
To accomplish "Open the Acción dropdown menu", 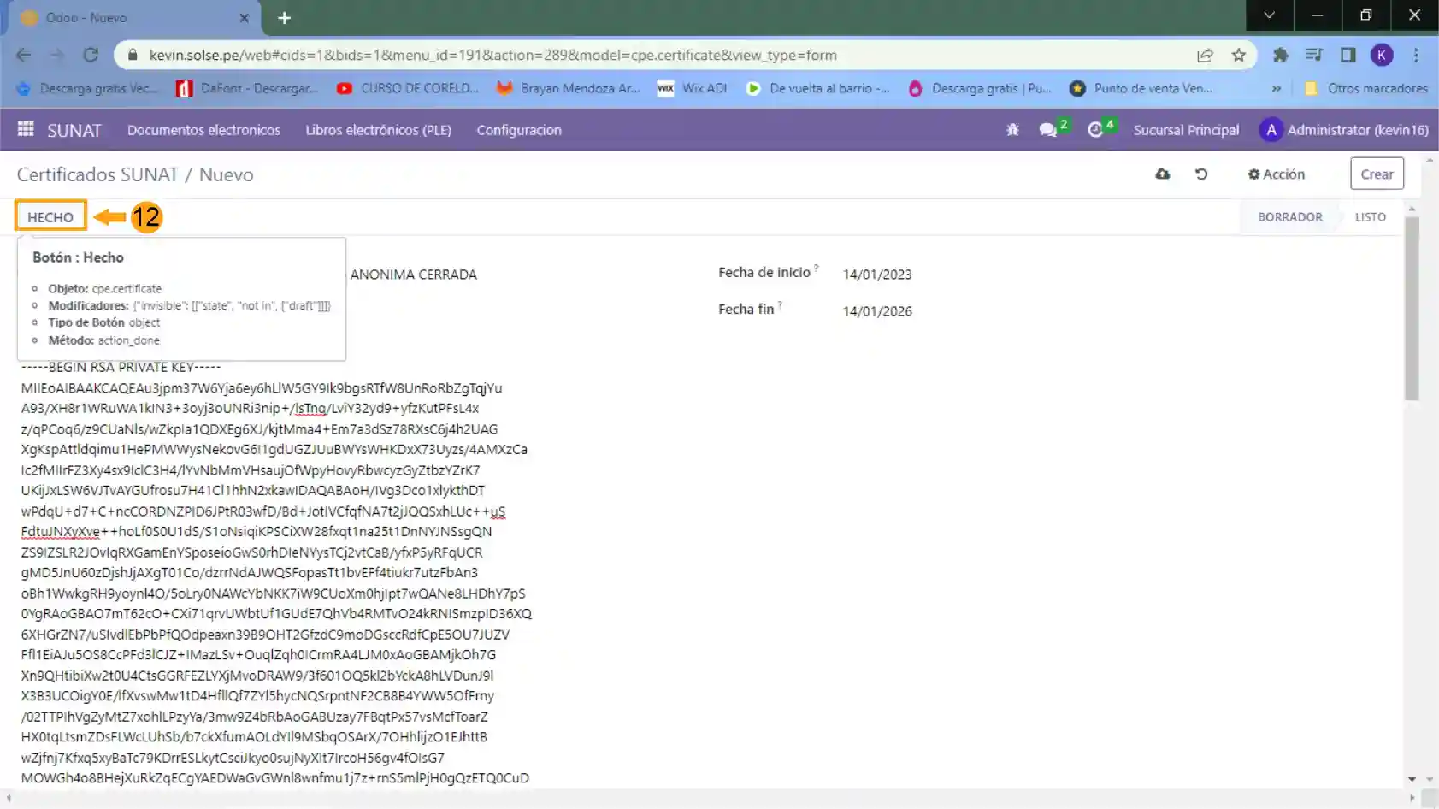I will coord(1277,174).
